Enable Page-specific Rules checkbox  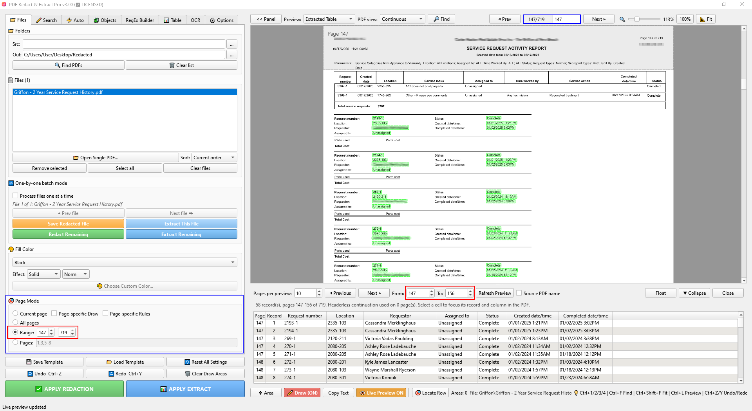click(106, 314)
